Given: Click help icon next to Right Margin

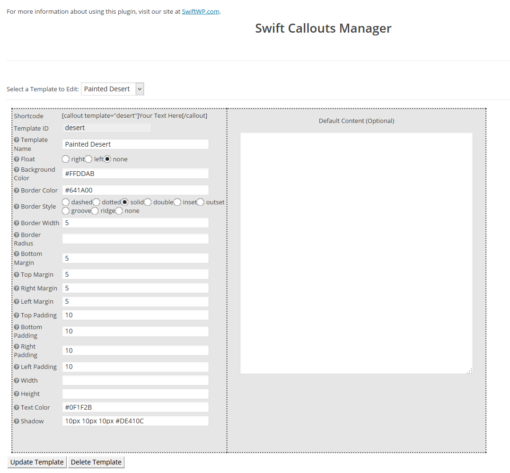Looking at the screenshot, I should click(x=17, y=289).
